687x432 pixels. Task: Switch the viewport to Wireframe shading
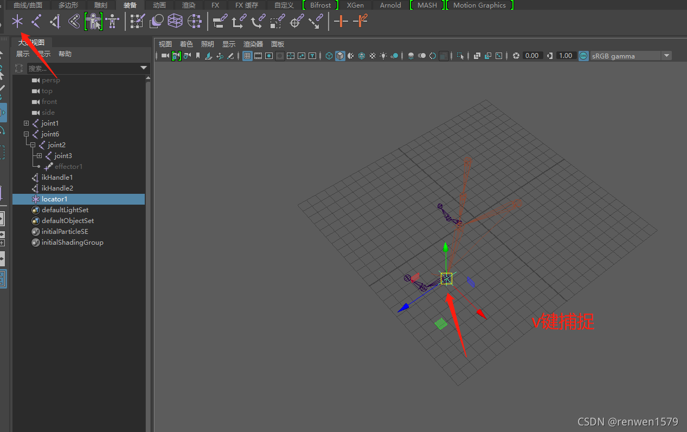(329, 56)
